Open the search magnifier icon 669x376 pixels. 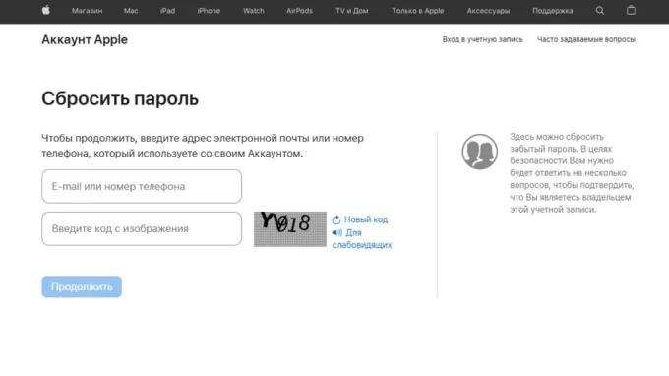(600, 11)
